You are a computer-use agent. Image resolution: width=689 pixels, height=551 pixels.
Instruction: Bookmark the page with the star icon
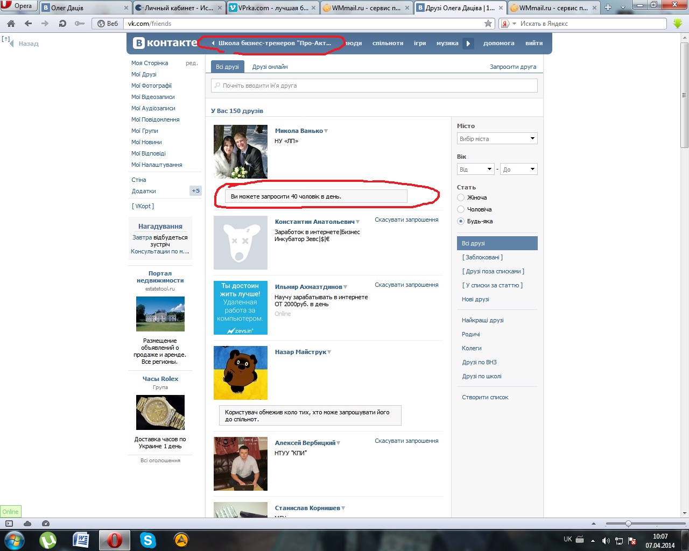(x=488, y=24)
